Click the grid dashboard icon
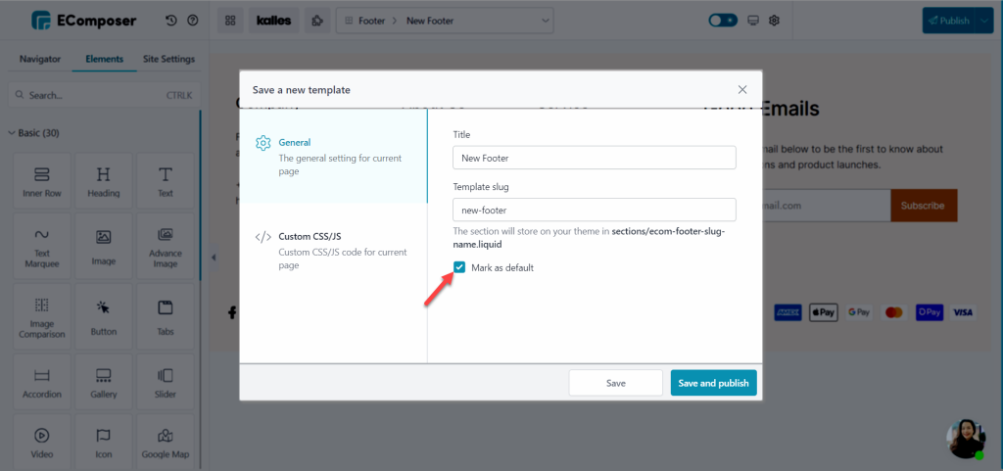The height and width of the screenshot is (471, 1003). (230, 21)
